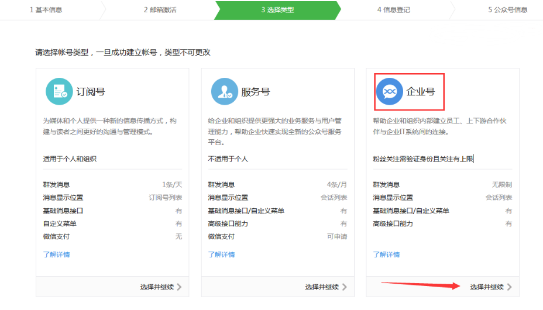543x310 pixels.
Task: Go to step 1 基本信息
Action: (46, 10)
